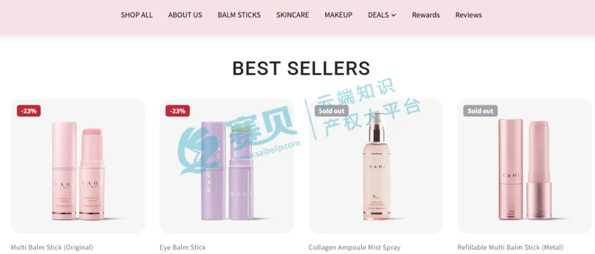The width and height of the screenshot is (595, 254).
Task: Open Eye Balm Stick title link
Action: point(182,247)
